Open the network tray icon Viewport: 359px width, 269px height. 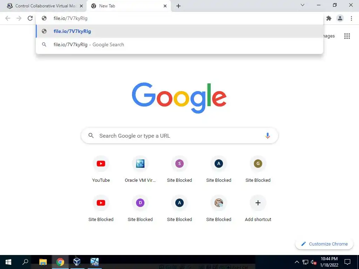305,262
